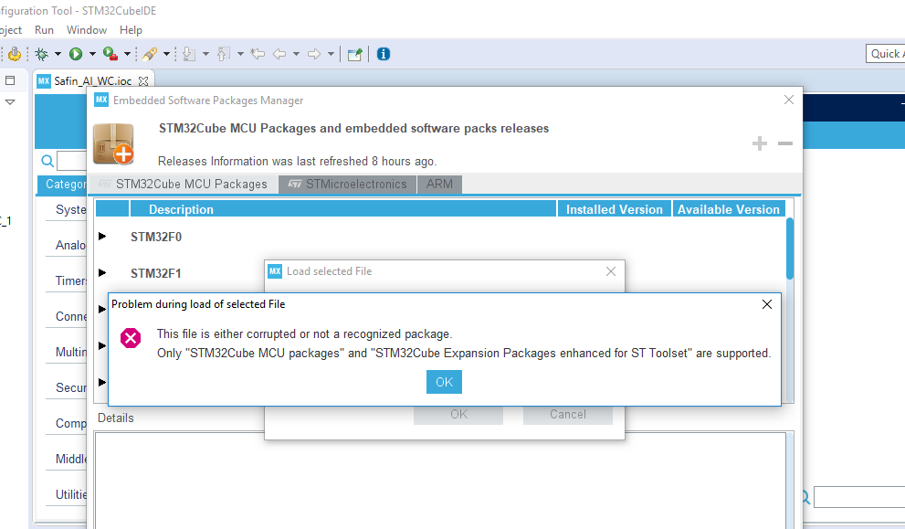Click the Installed Version column header
This screenshot has width=905, height=529.
pyautogui.click(x=614, y=209)
